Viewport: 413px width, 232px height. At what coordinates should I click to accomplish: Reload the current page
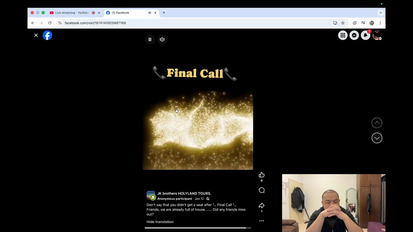click(50, 23)
